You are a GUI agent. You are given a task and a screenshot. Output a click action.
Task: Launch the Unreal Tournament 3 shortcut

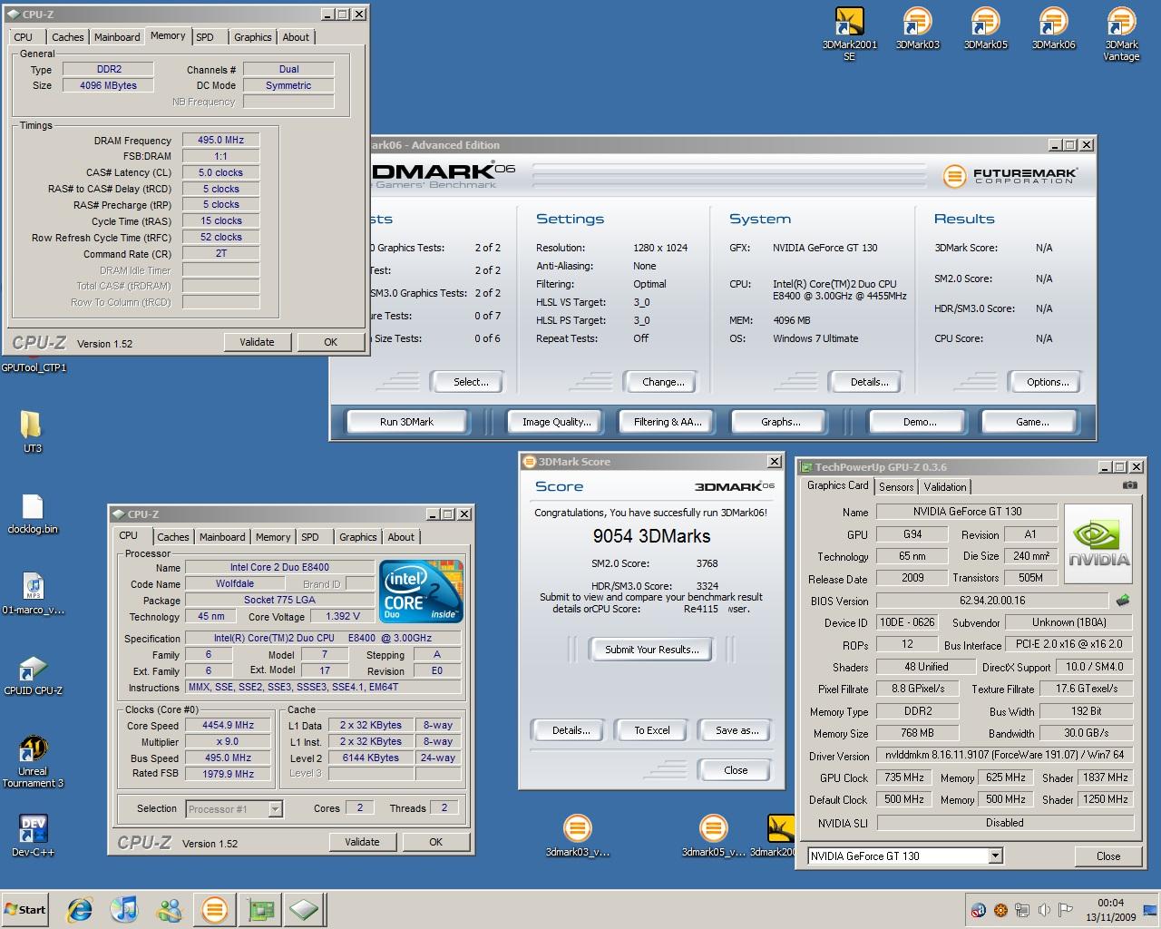[x=33, y=762]
